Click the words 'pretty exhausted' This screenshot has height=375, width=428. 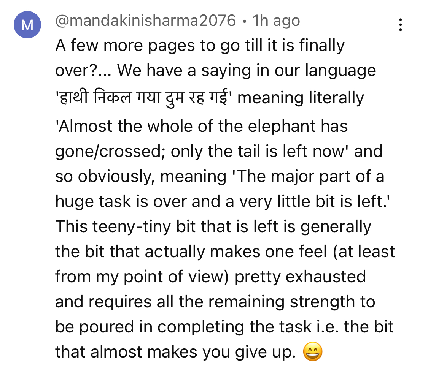click(x=300, y=277)
